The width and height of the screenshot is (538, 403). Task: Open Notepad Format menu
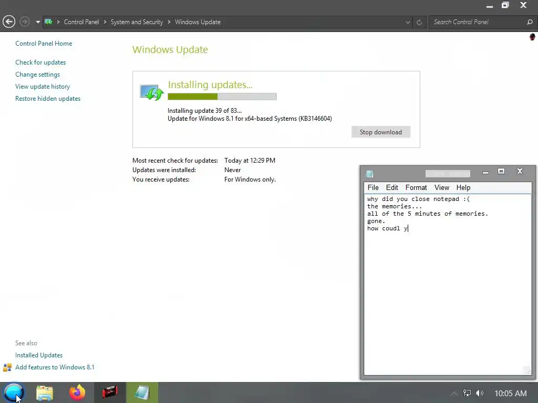pyautogui.click(x=416, y=187)
